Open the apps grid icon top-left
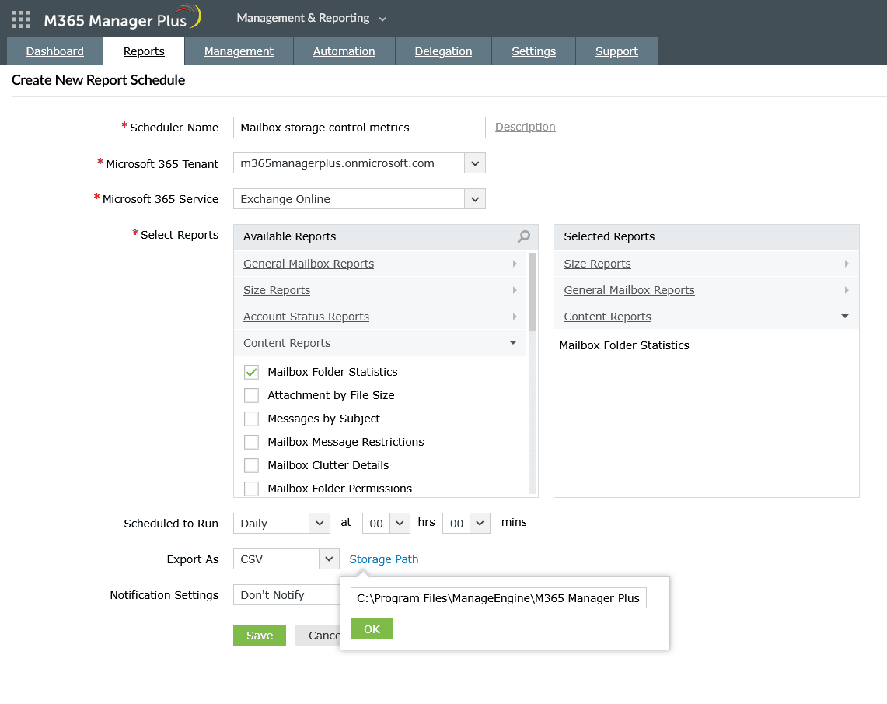The image size is (887, 704). point(20,19)
